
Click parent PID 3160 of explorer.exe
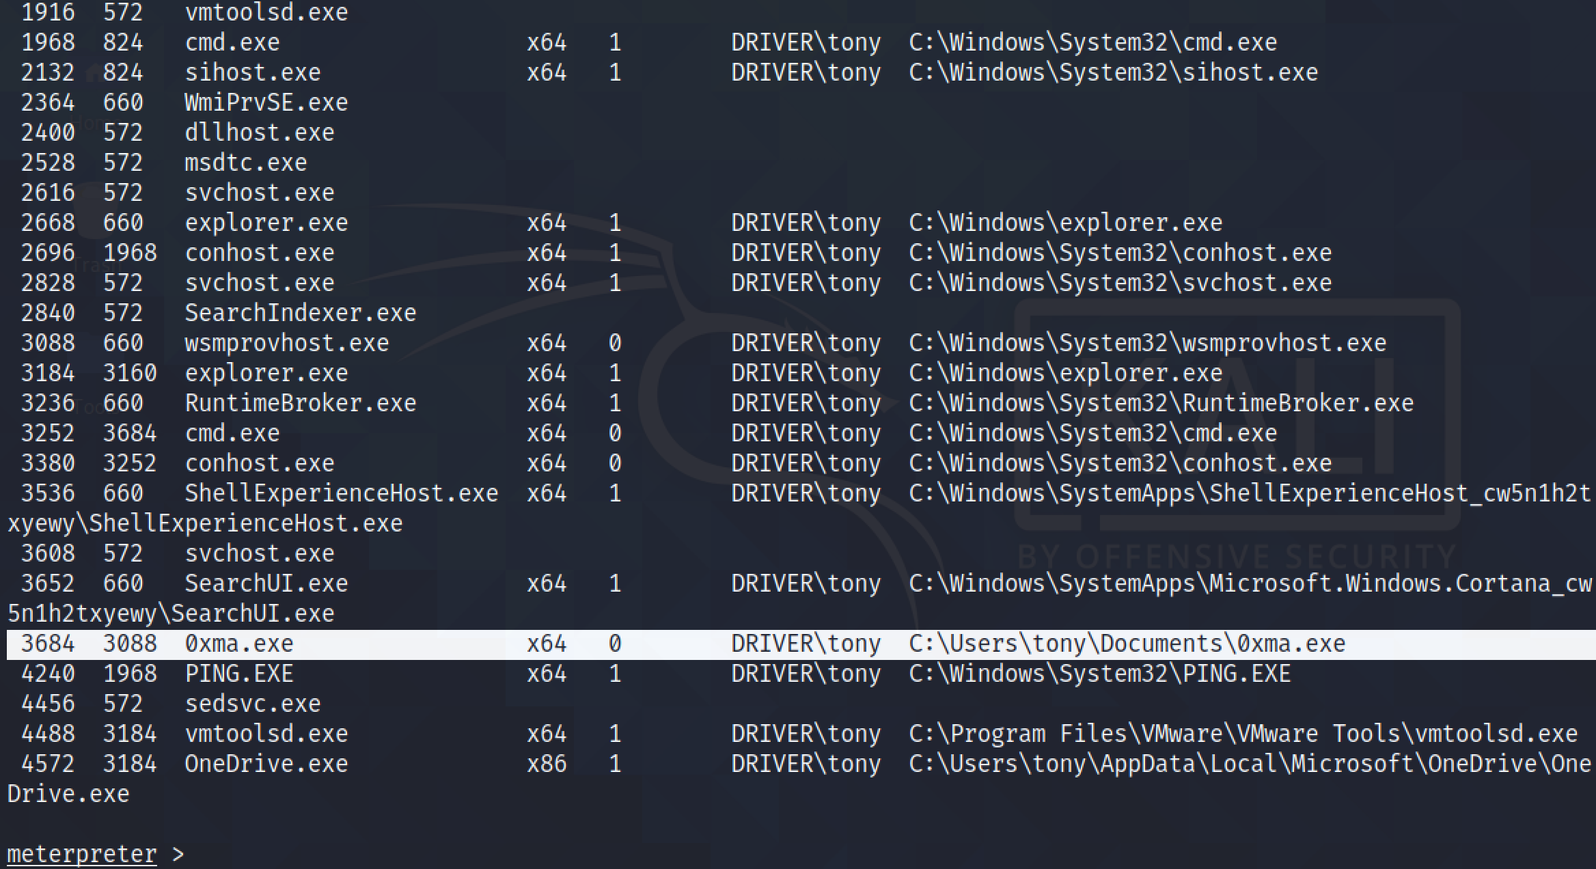point(130,373)
